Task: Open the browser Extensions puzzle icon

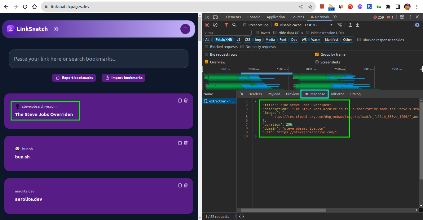Action: (x=388, y=6)
